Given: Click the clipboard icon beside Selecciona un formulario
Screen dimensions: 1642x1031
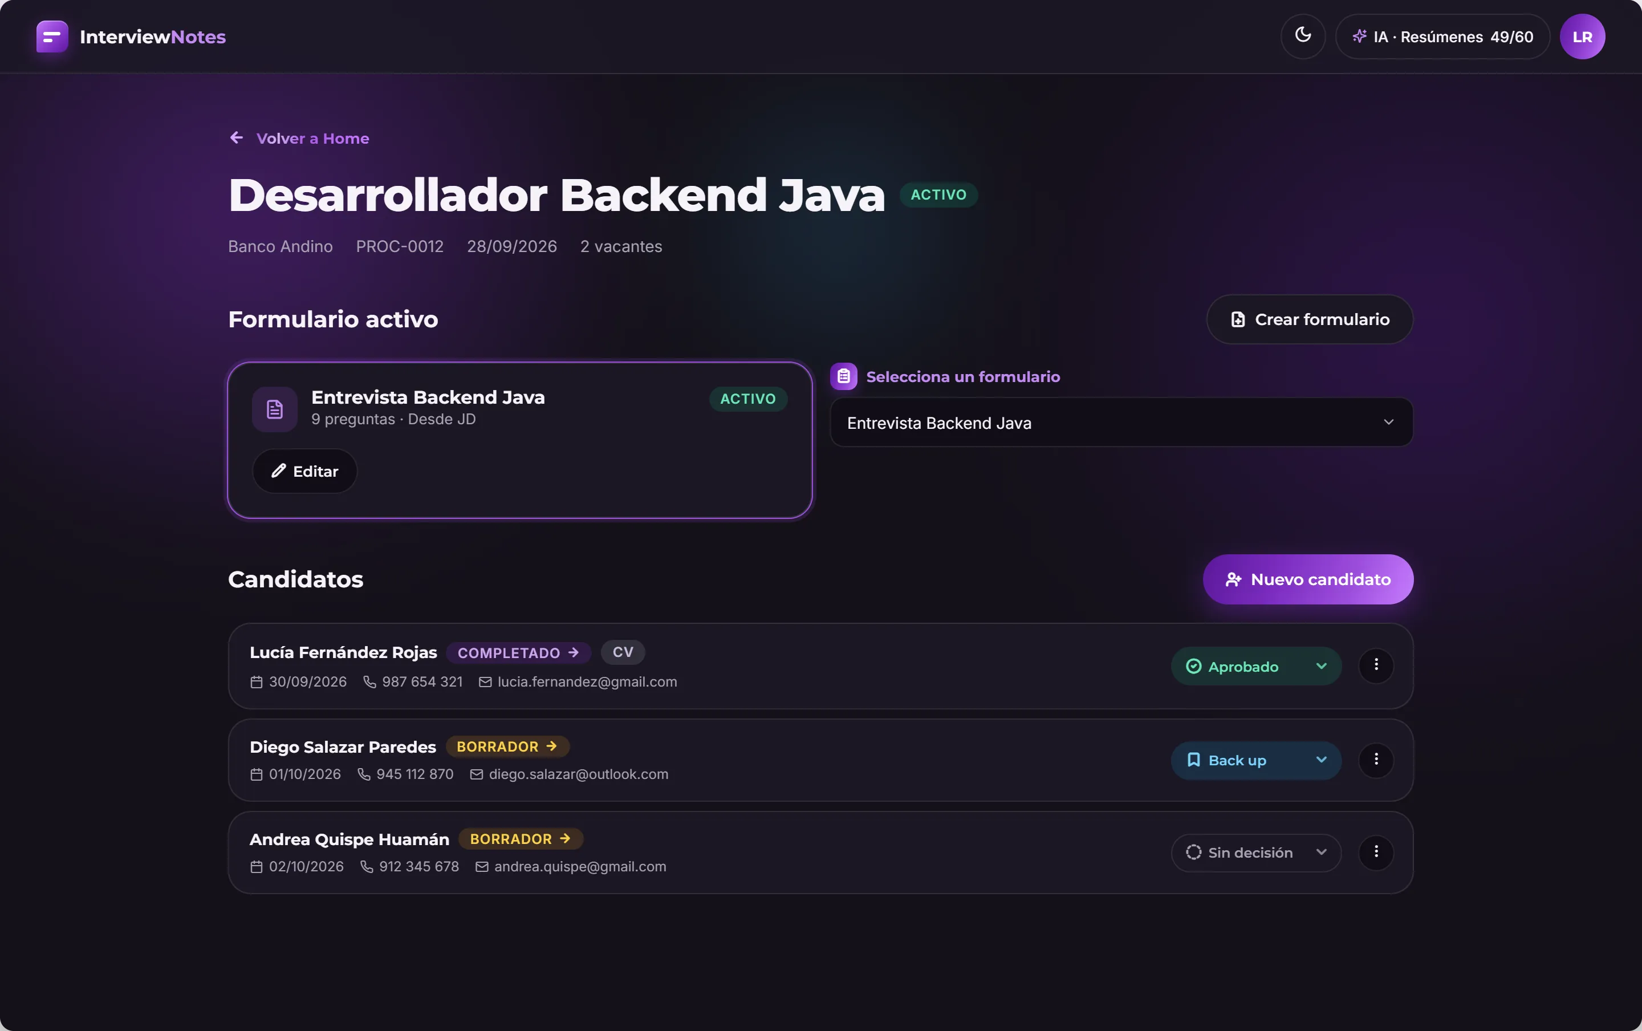Looking at the screenshot, I should point(843,376).
